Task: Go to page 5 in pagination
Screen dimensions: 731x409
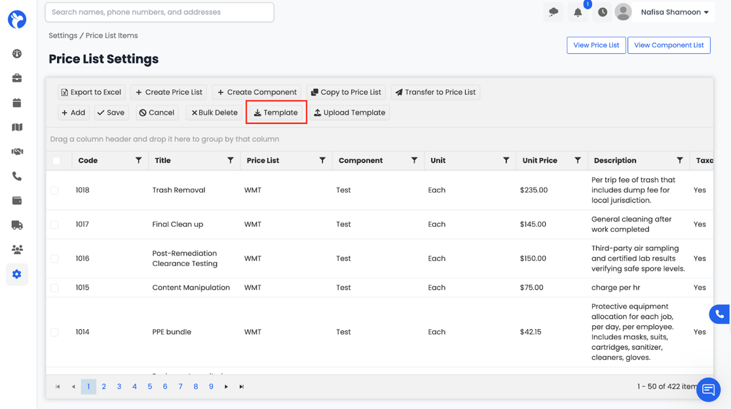Action: tap(149, 387)
